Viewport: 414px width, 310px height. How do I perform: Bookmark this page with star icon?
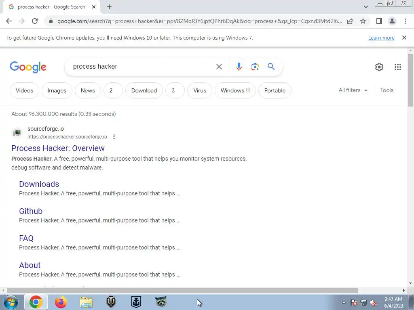tap(363, 21)
